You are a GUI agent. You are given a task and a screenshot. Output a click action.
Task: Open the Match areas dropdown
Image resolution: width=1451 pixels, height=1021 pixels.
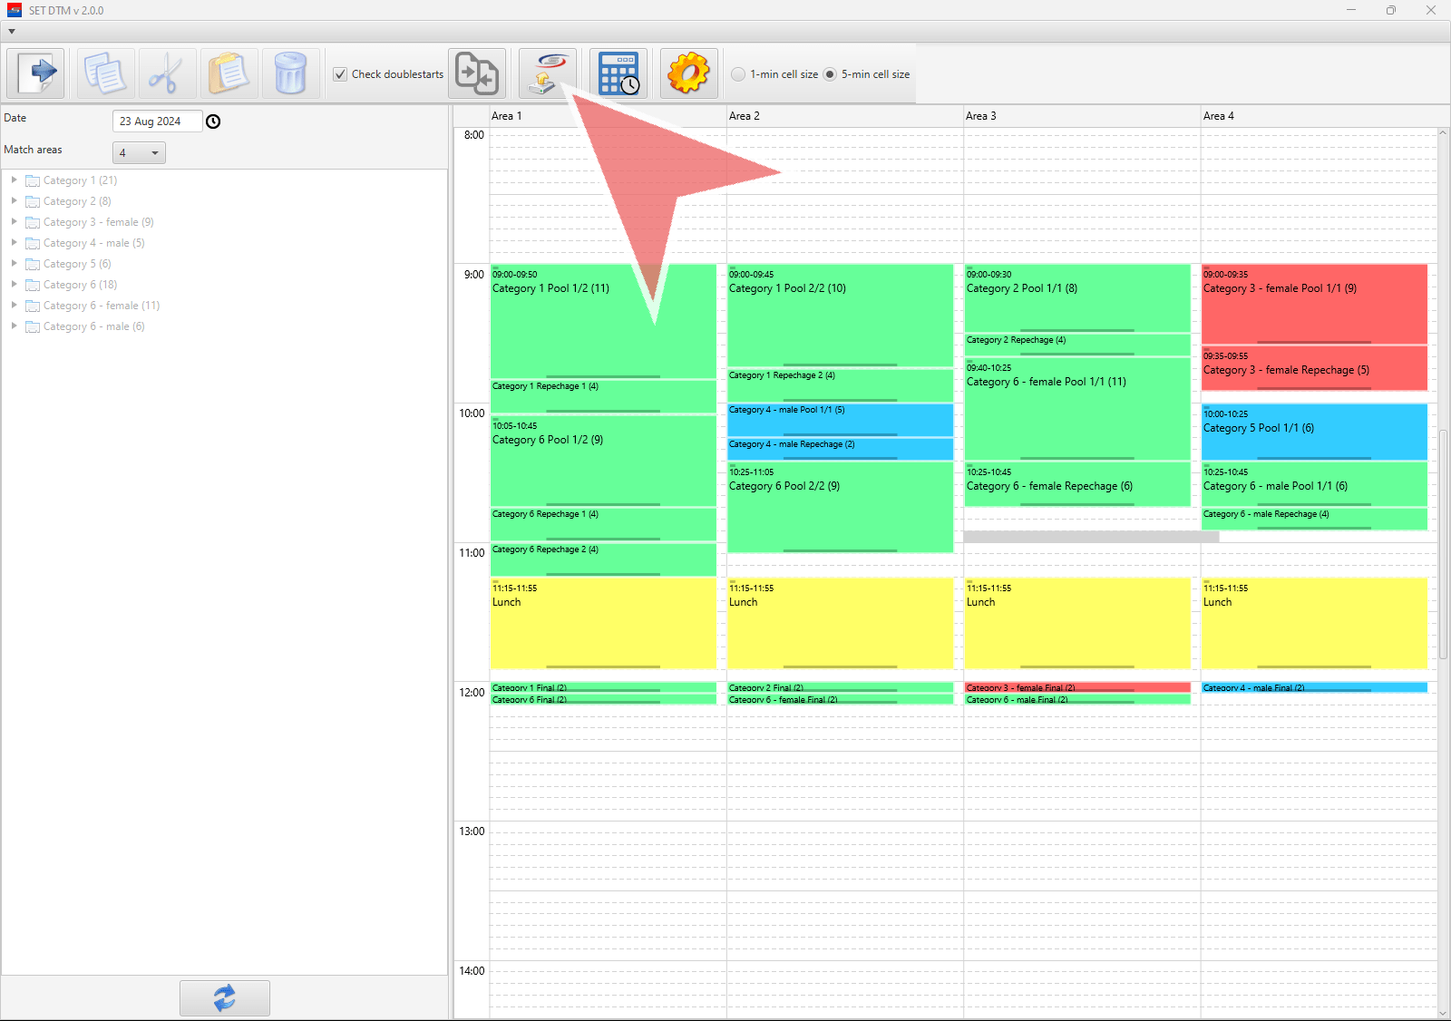139,153
